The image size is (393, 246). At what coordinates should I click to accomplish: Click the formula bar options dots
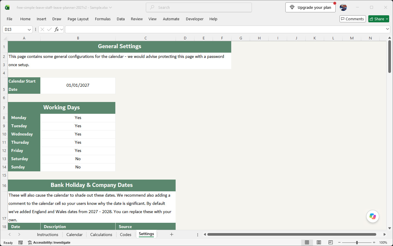[x=36, y=29]
